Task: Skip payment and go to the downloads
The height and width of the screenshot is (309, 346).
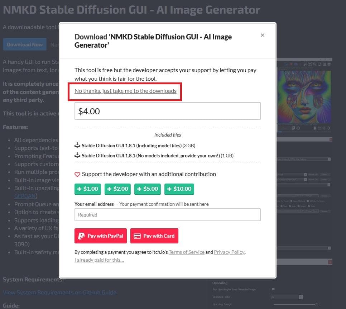Action: click(125, 91)
